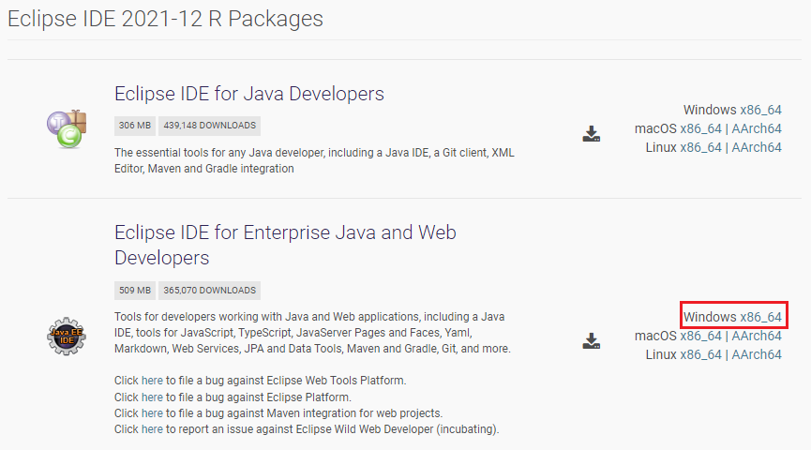
Task: Click description 'Tools for developers working with Java and Web'
Action: tap(312, 333)
